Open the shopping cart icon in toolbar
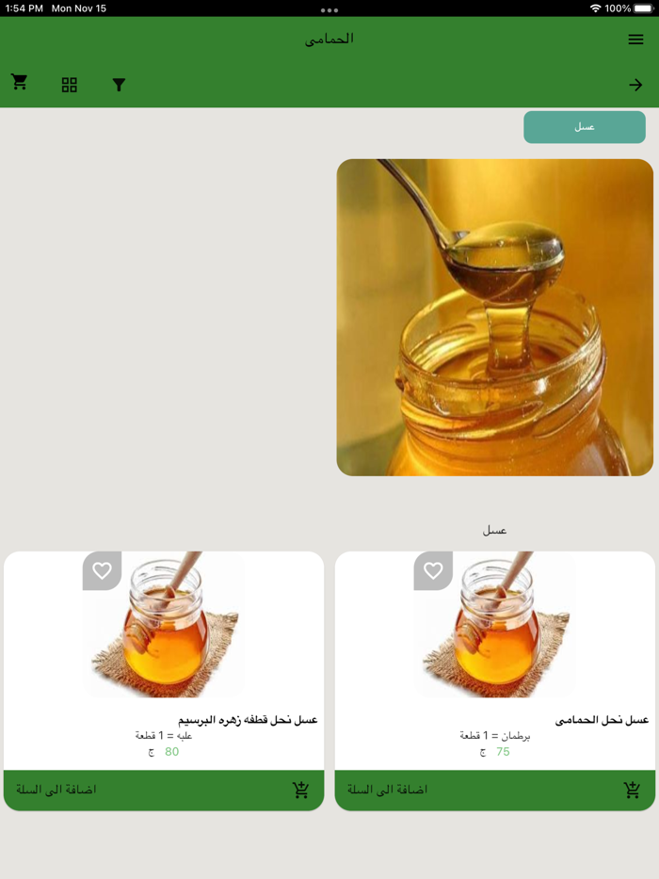 click(20, 82)
